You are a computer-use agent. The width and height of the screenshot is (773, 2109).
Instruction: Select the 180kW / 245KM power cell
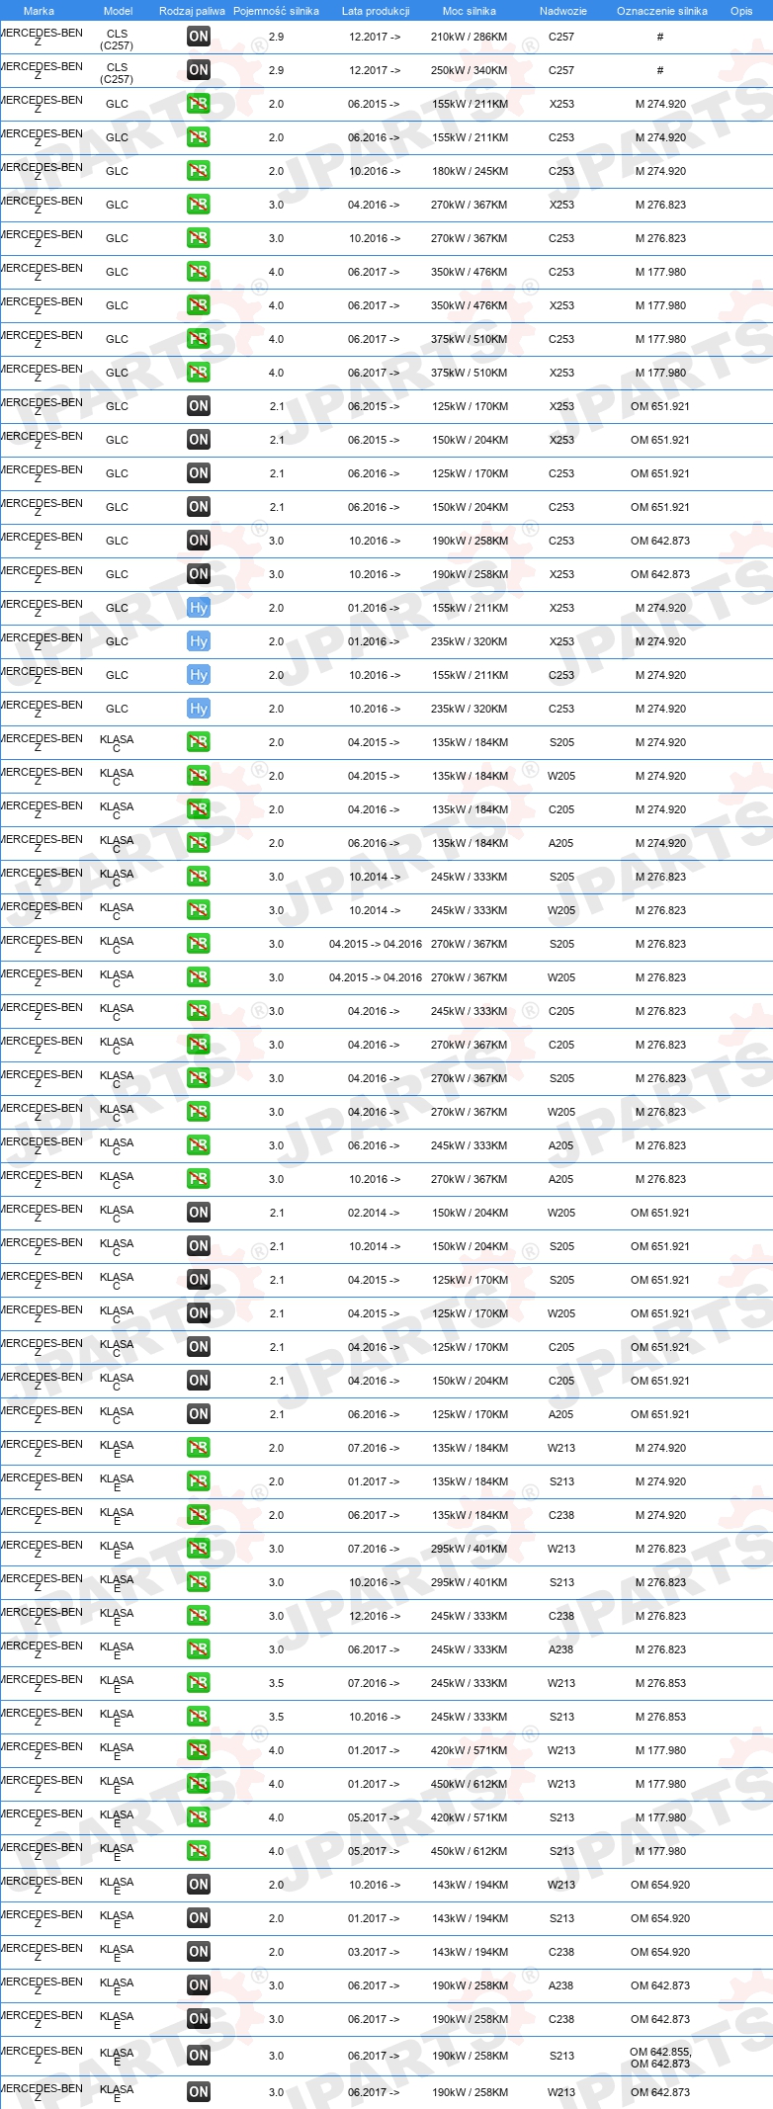point(470,171)
